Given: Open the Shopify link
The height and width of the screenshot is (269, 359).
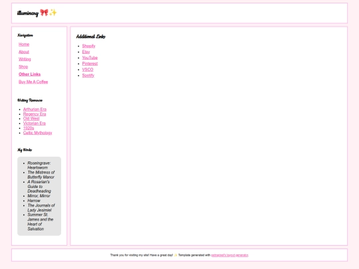Looking at the screenshot, I should [88, 46].
